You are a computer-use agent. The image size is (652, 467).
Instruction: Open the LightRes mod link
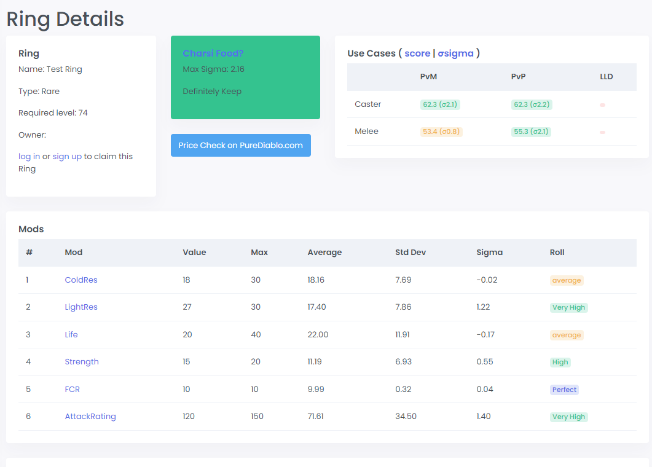[81, 307]
